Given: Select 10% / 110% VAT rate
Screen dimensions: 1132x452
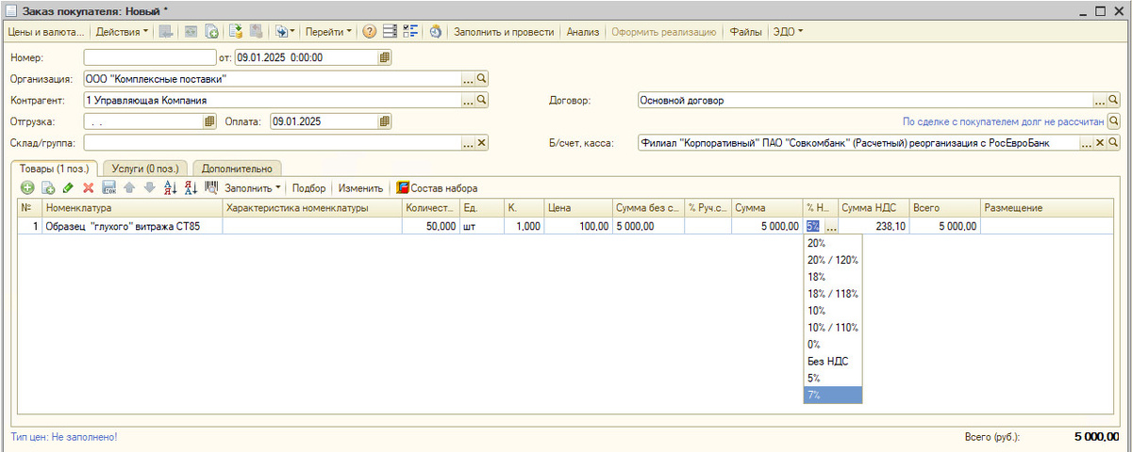Looking at the screenshot, I should click(833, 328).
